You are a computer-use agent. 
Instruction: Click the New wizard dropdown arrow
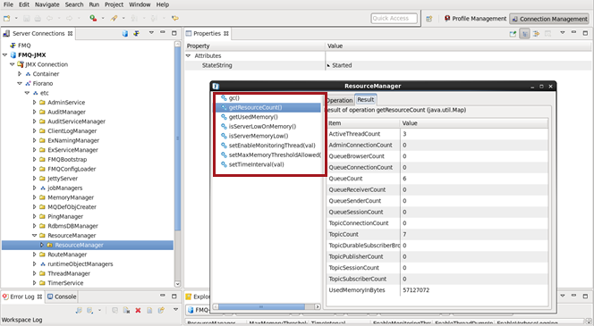16,18
